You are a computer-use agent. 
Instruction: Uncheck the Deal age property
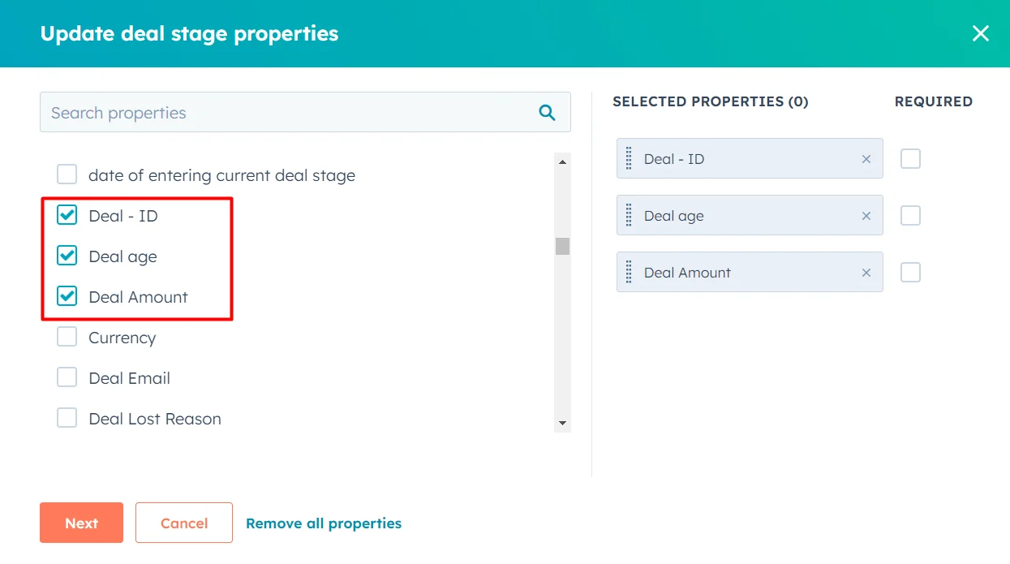click(x=67, y=256)
